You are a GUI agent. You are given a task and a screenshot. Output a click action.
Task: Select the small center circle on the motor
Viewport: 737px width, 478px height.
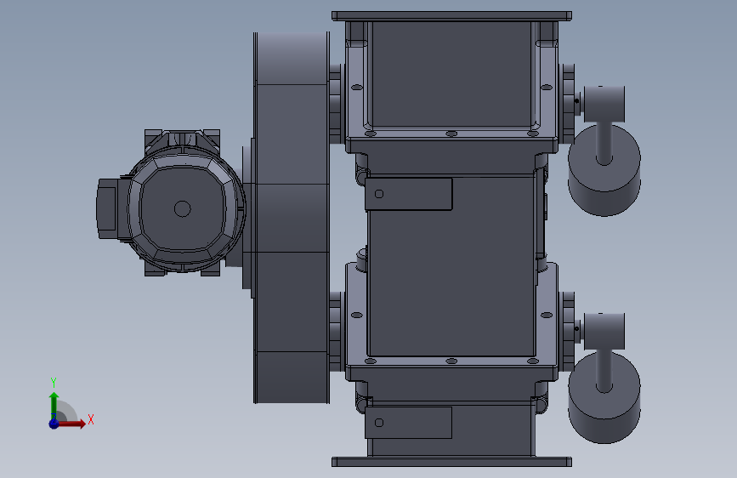point(183,208)
